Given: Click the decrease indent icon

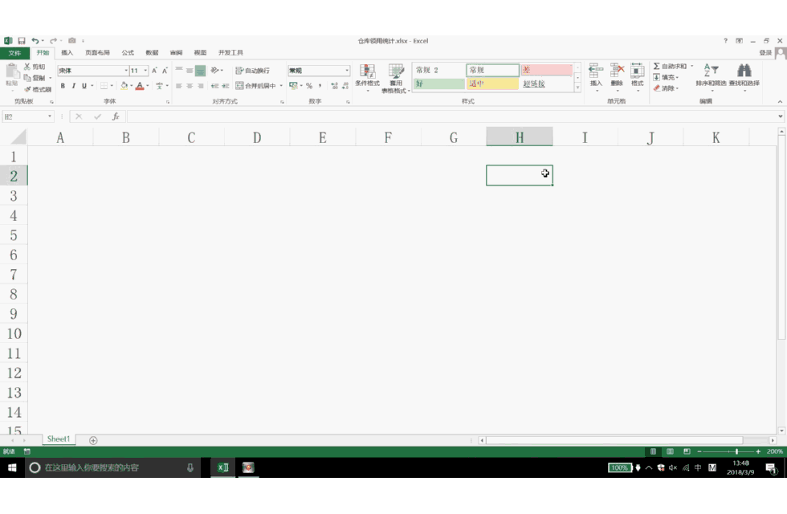Looking at the screenshot, I should [x=215, y=86].
